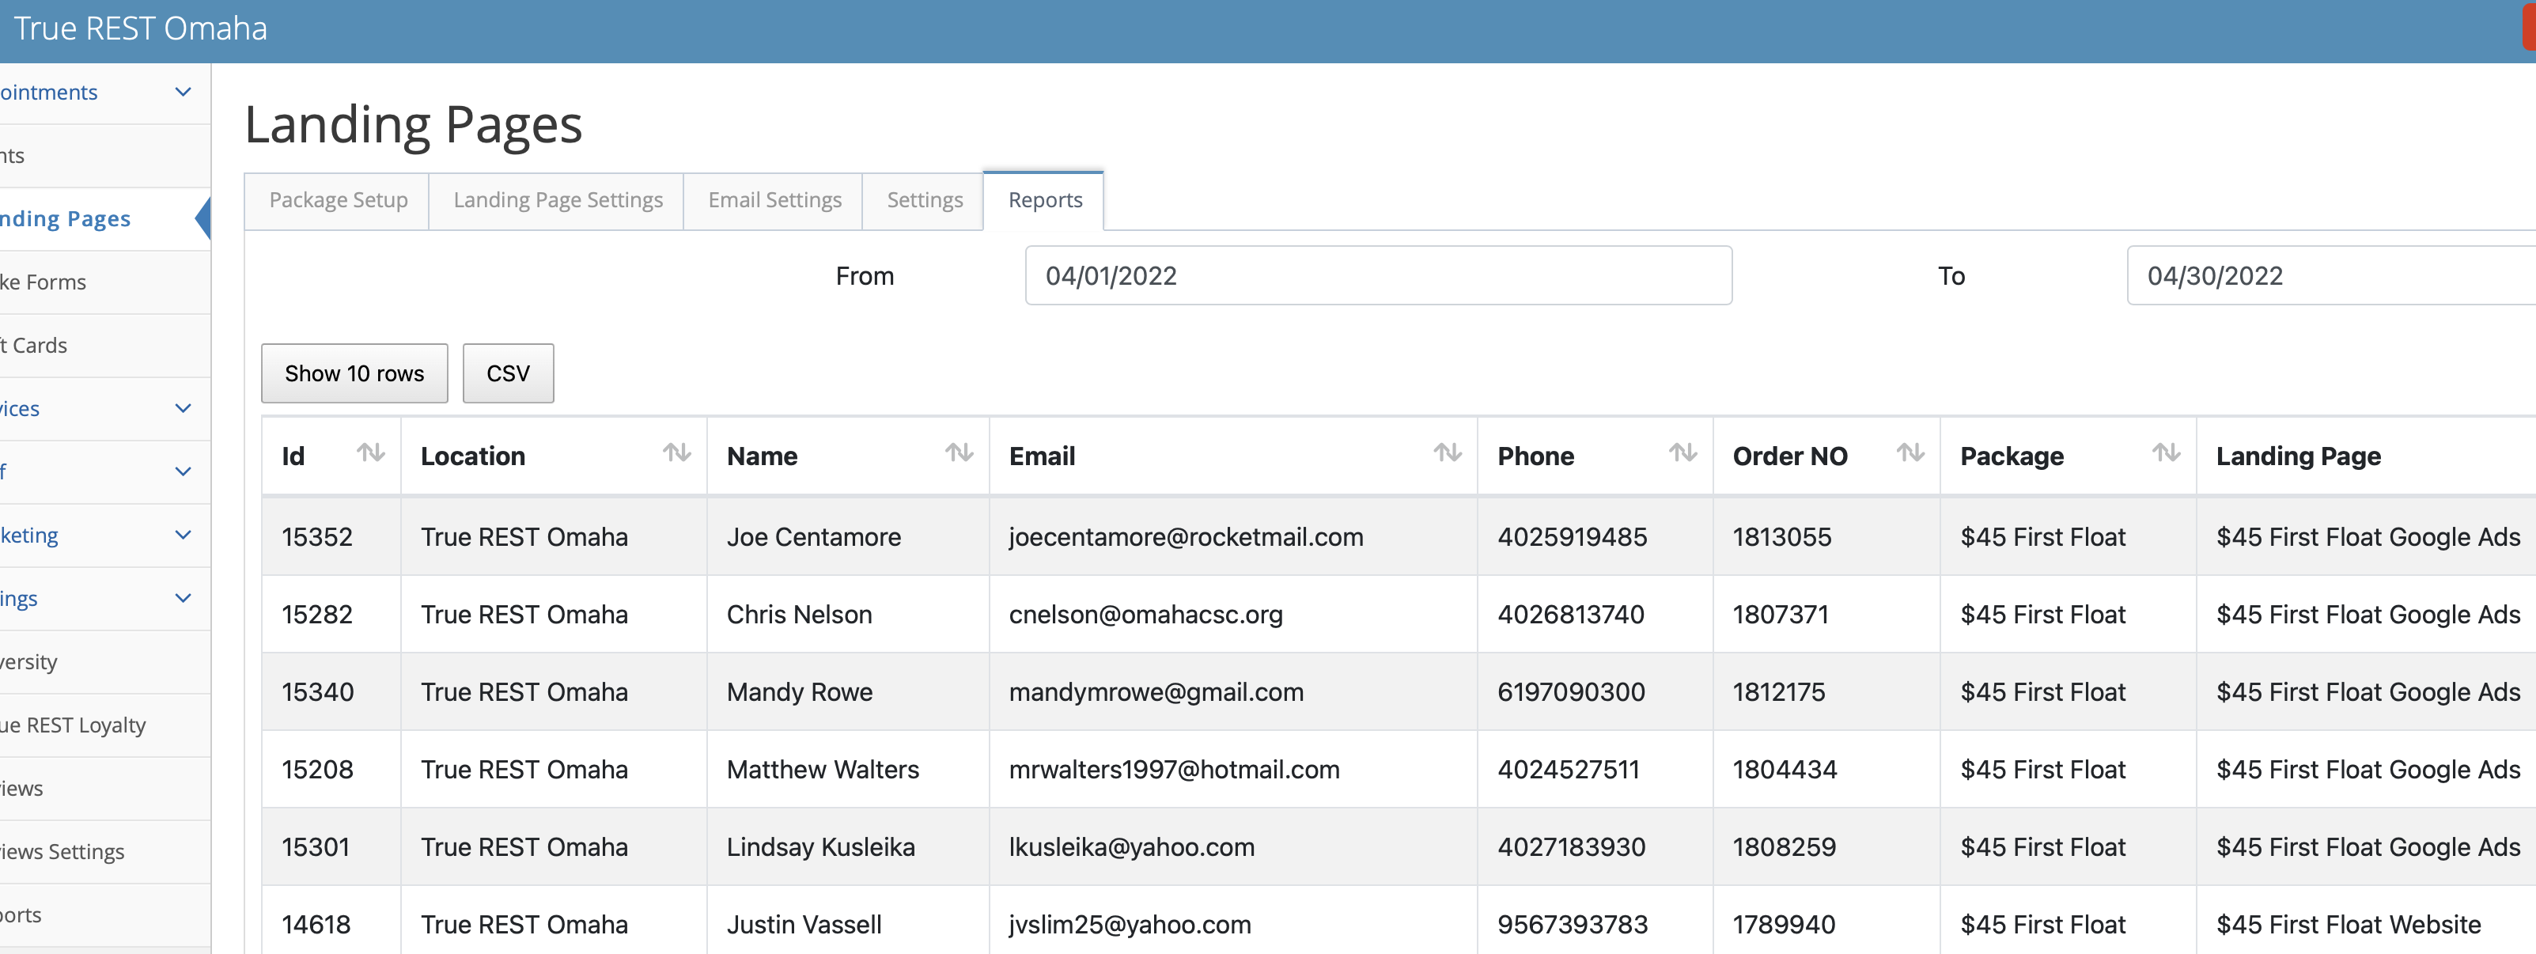Image resolution: width=2536 pixels, height=954 pixels.
Task: Open Show 10 rows dropdown
Action: pos(354,373)
